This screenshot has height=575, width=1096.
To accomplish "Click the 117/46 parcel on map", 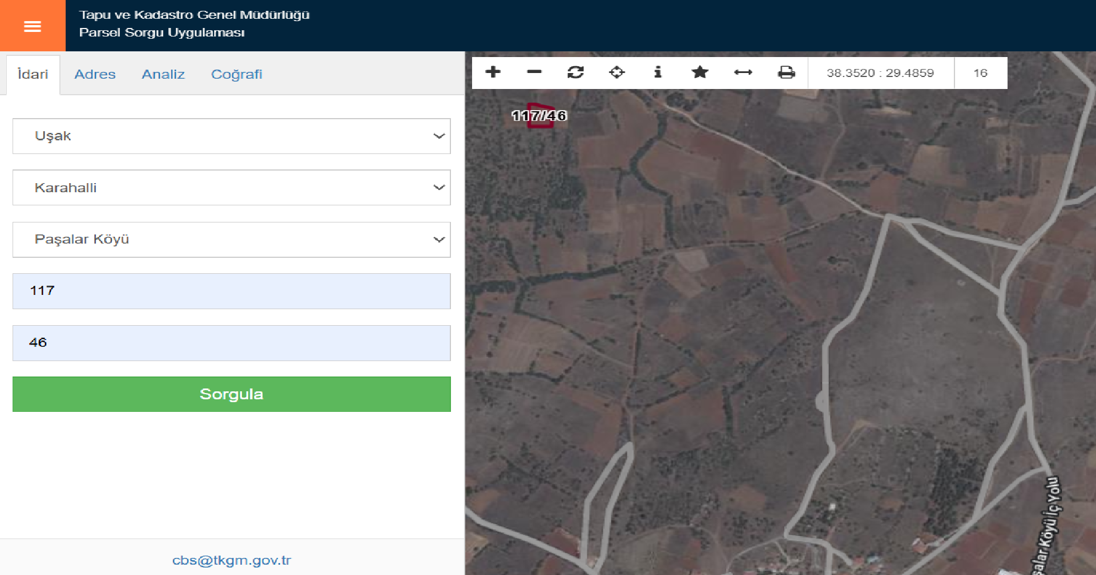I will click(x=539, y=116).
